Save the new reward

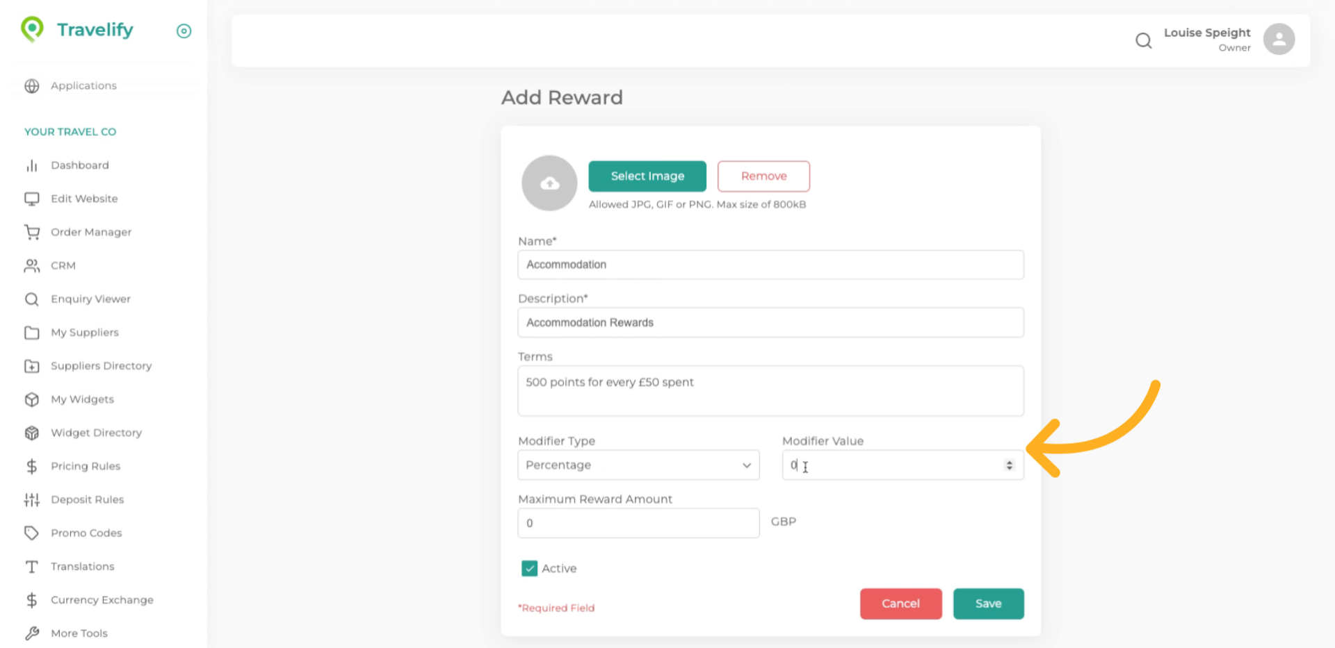(987, 604)
